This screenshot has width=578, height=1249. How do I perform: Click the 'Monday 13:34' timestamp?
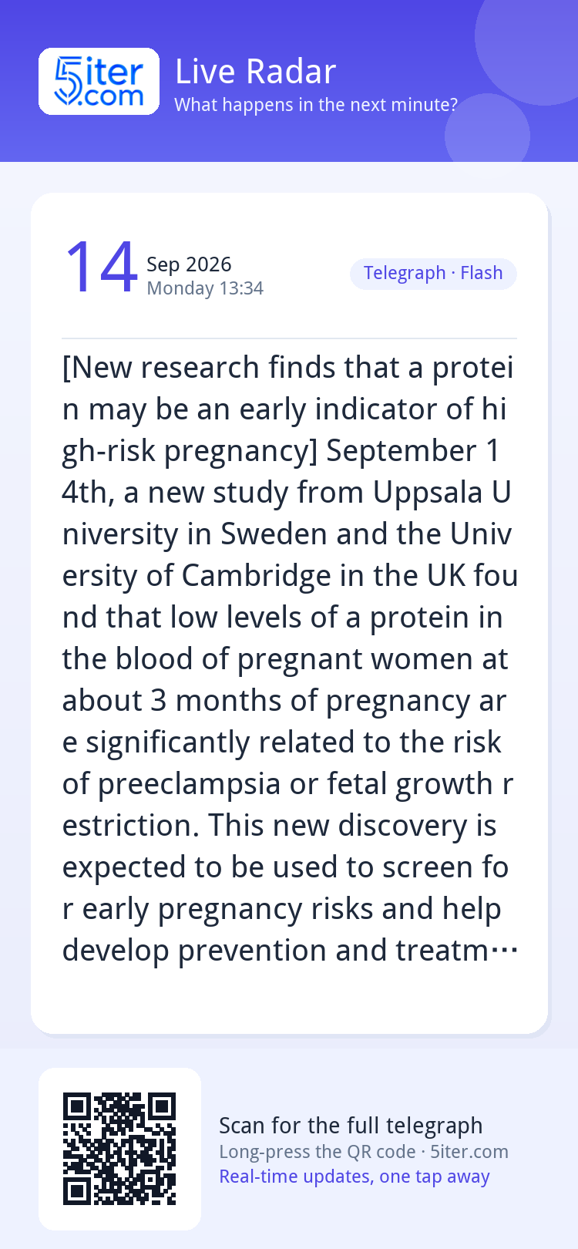point(205,288)
